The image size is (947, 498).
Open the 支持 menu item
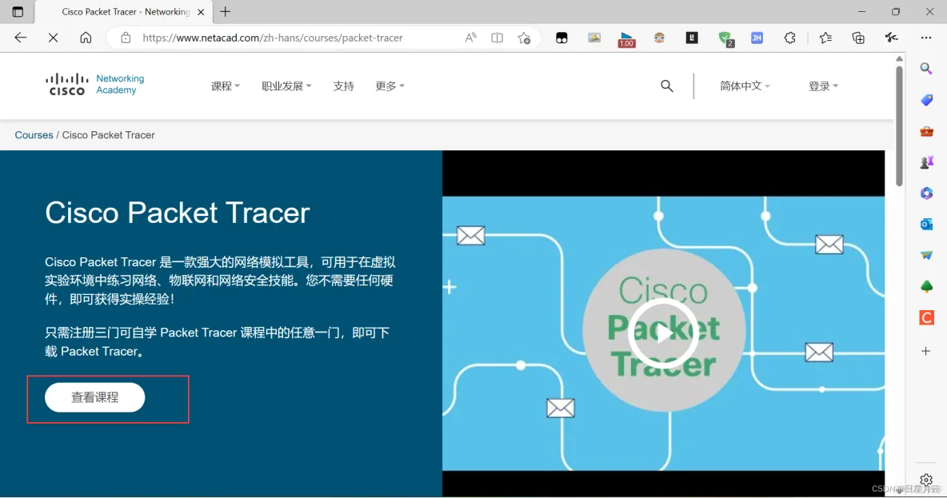coord(344,86)
